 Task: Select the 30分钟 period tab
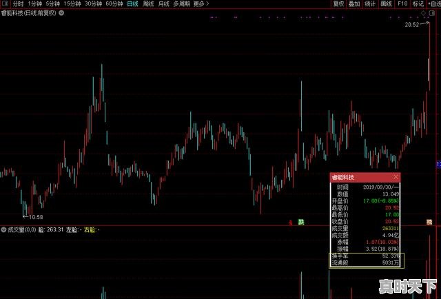pos(93,4)
